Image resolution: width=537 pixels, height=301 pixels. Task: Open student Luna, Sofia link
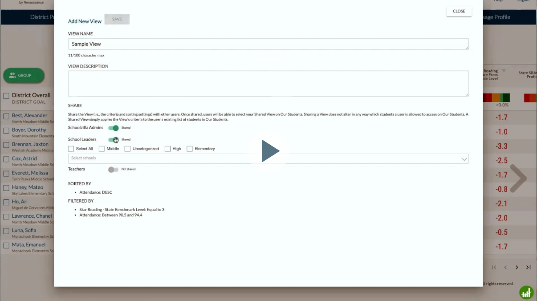point(24,230)
